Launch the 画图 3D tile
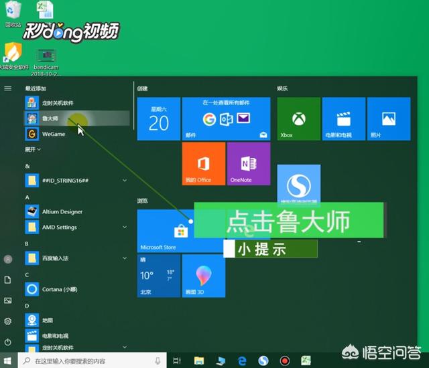This screenshot has height=368, width=429. coord(203,276)
